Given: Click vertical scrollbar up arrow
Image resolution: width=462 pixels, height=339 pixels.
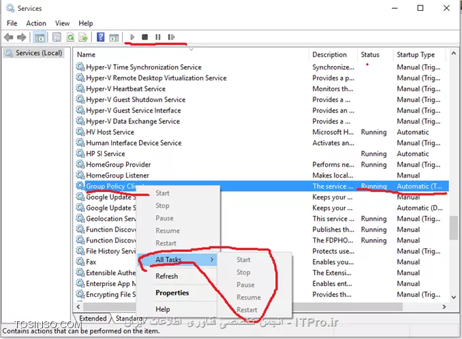Looking at the screenshot, I should click(x=454, y=53).
